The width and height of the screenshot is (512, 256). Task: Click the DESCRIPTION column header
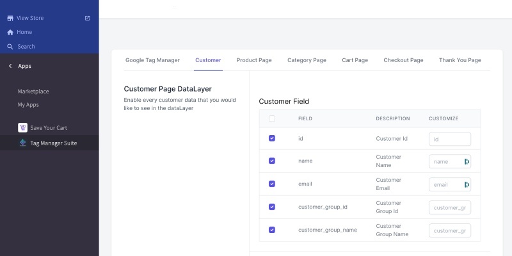coord(393,118)
